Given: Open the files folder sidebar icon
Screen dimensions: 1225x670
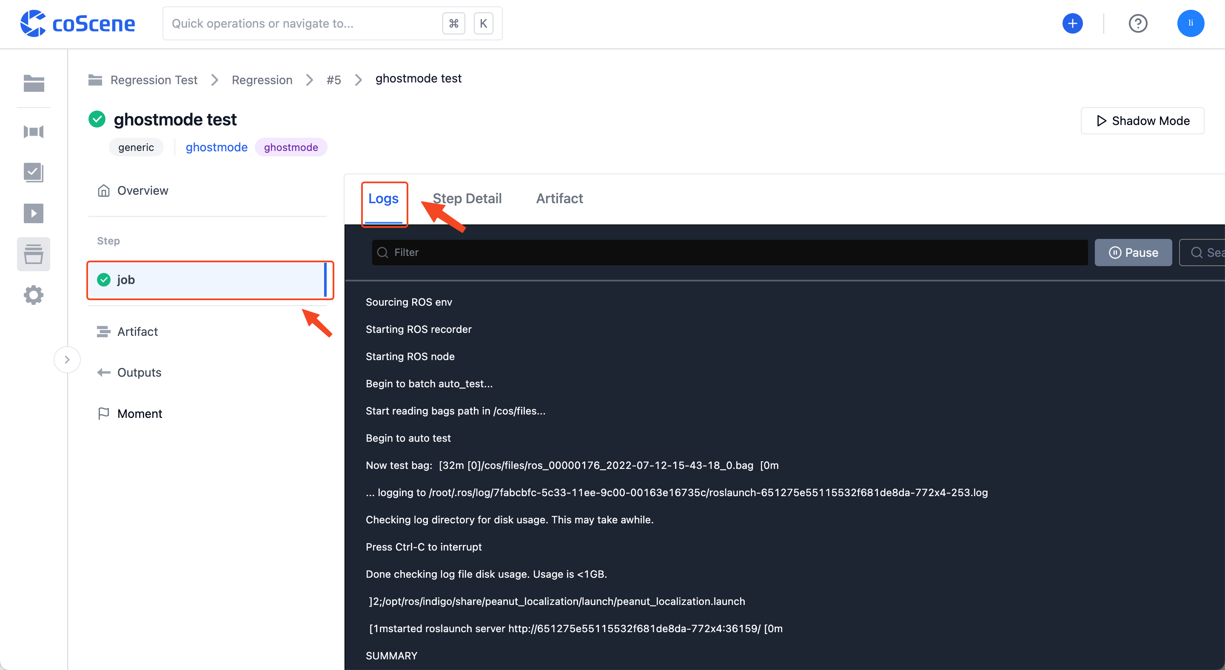Looking at the screenshot, I should pyautogui.click(x=34, y=83).
